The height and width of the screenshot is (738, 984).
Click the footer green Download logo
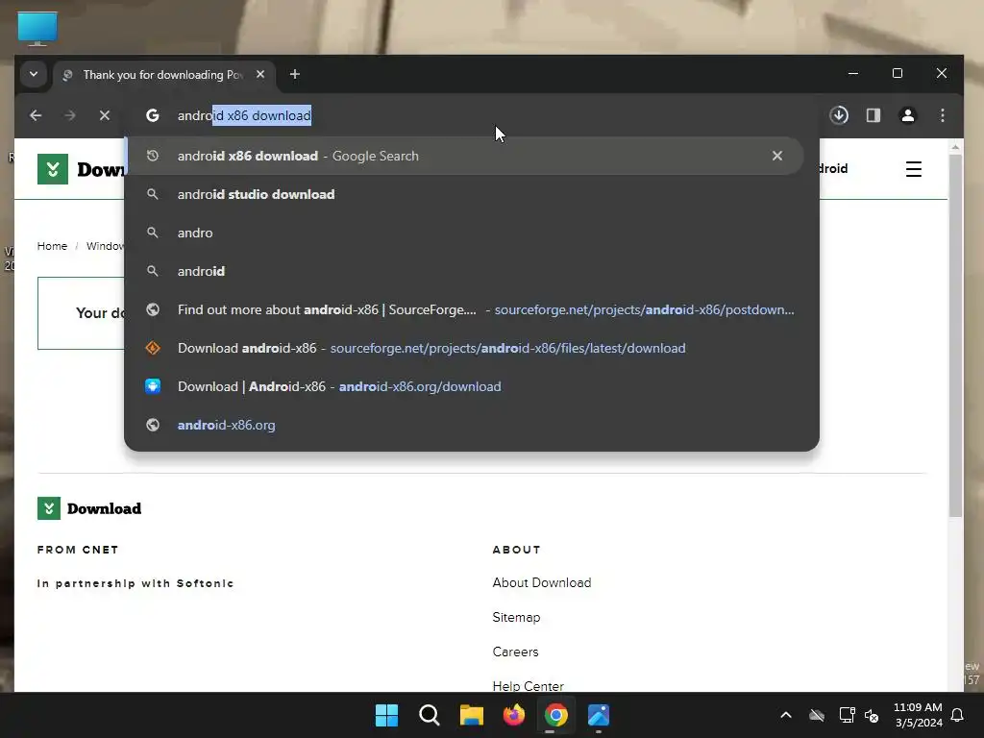tap(89, 508)
